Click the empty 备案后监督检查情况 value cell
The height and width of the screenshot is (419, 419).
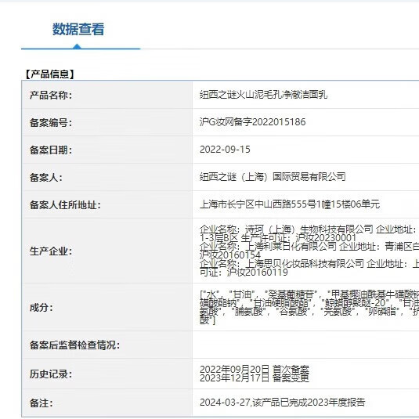click(305, 345)
